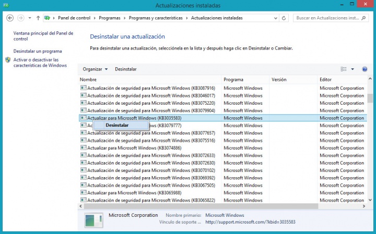The image size is (376, 234).
Task: Select update KB3046017 row
Action: pyautogui.click(x=223, y=96)
